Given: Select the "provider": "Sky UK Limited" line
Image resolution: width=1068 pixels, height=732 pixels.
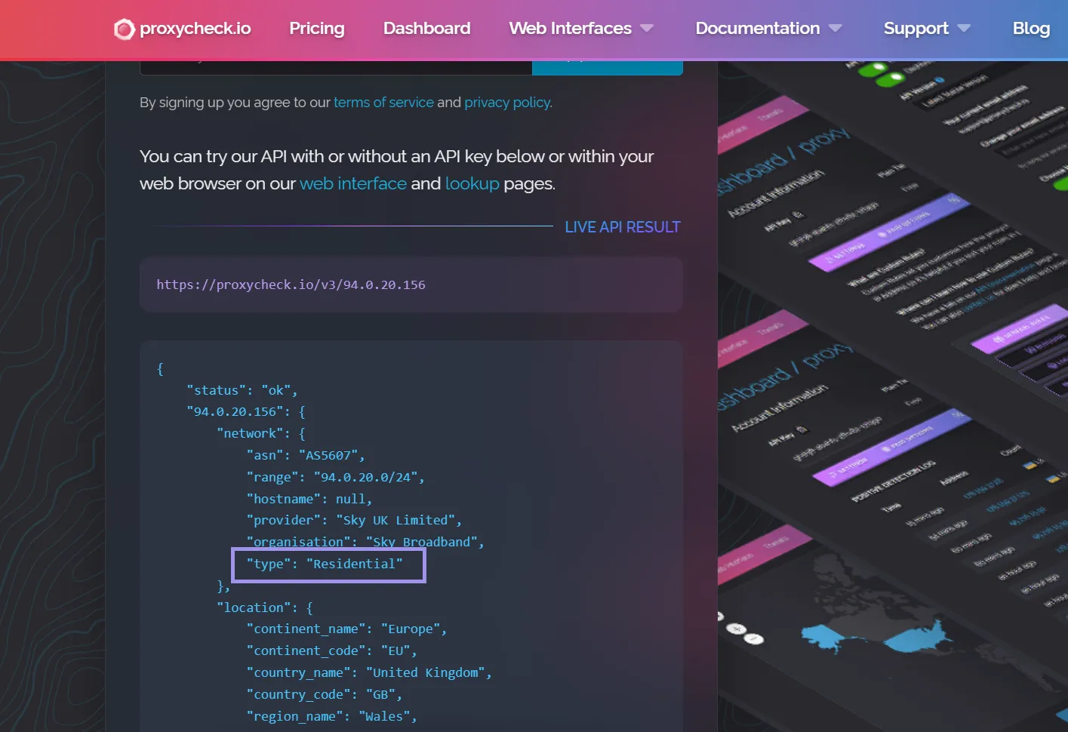Looking at the screenshot, I should click(354, 520).
